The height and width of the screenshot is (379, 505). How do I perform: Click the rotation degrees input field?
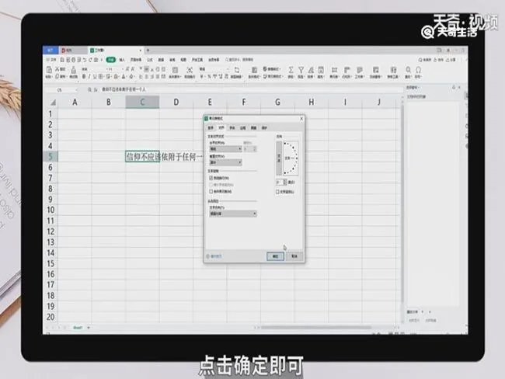click(x=280, y=183)
